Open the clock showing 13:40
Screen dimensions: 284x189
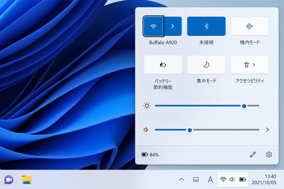264,179
